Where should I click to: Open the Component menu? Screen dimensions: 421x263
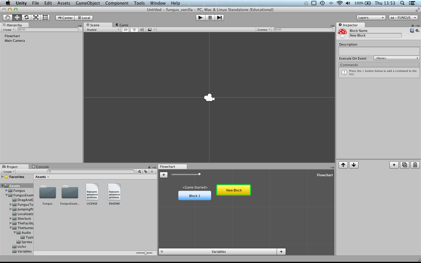[x=117, y=3]
